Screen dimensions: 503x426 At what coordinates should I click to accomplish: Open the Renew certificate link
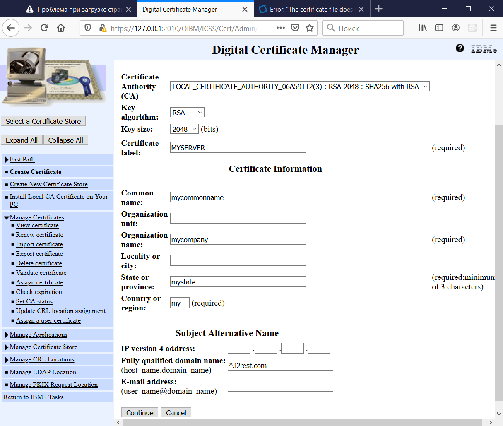[x=39, y=235]
